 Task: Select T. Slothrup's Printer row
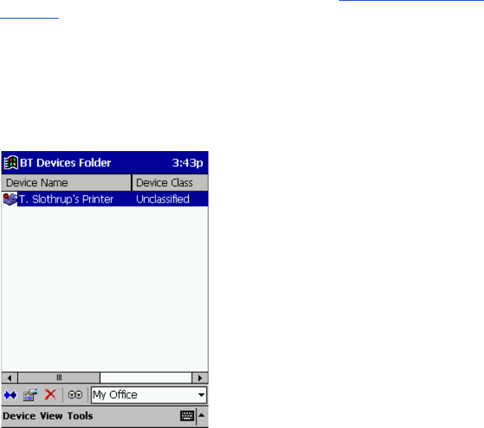(x=105, y=199)
